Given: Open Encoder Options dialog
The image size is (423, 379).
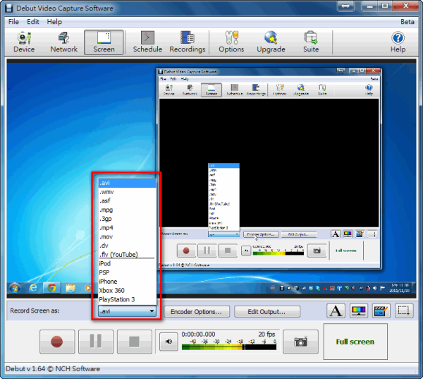Looking at the screenshot, I should [x=197, y=311].
